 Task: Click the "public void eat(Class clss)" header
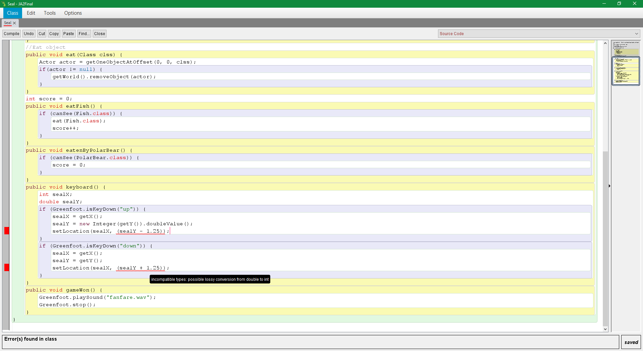pyautogui.click(x=74, y=55)
